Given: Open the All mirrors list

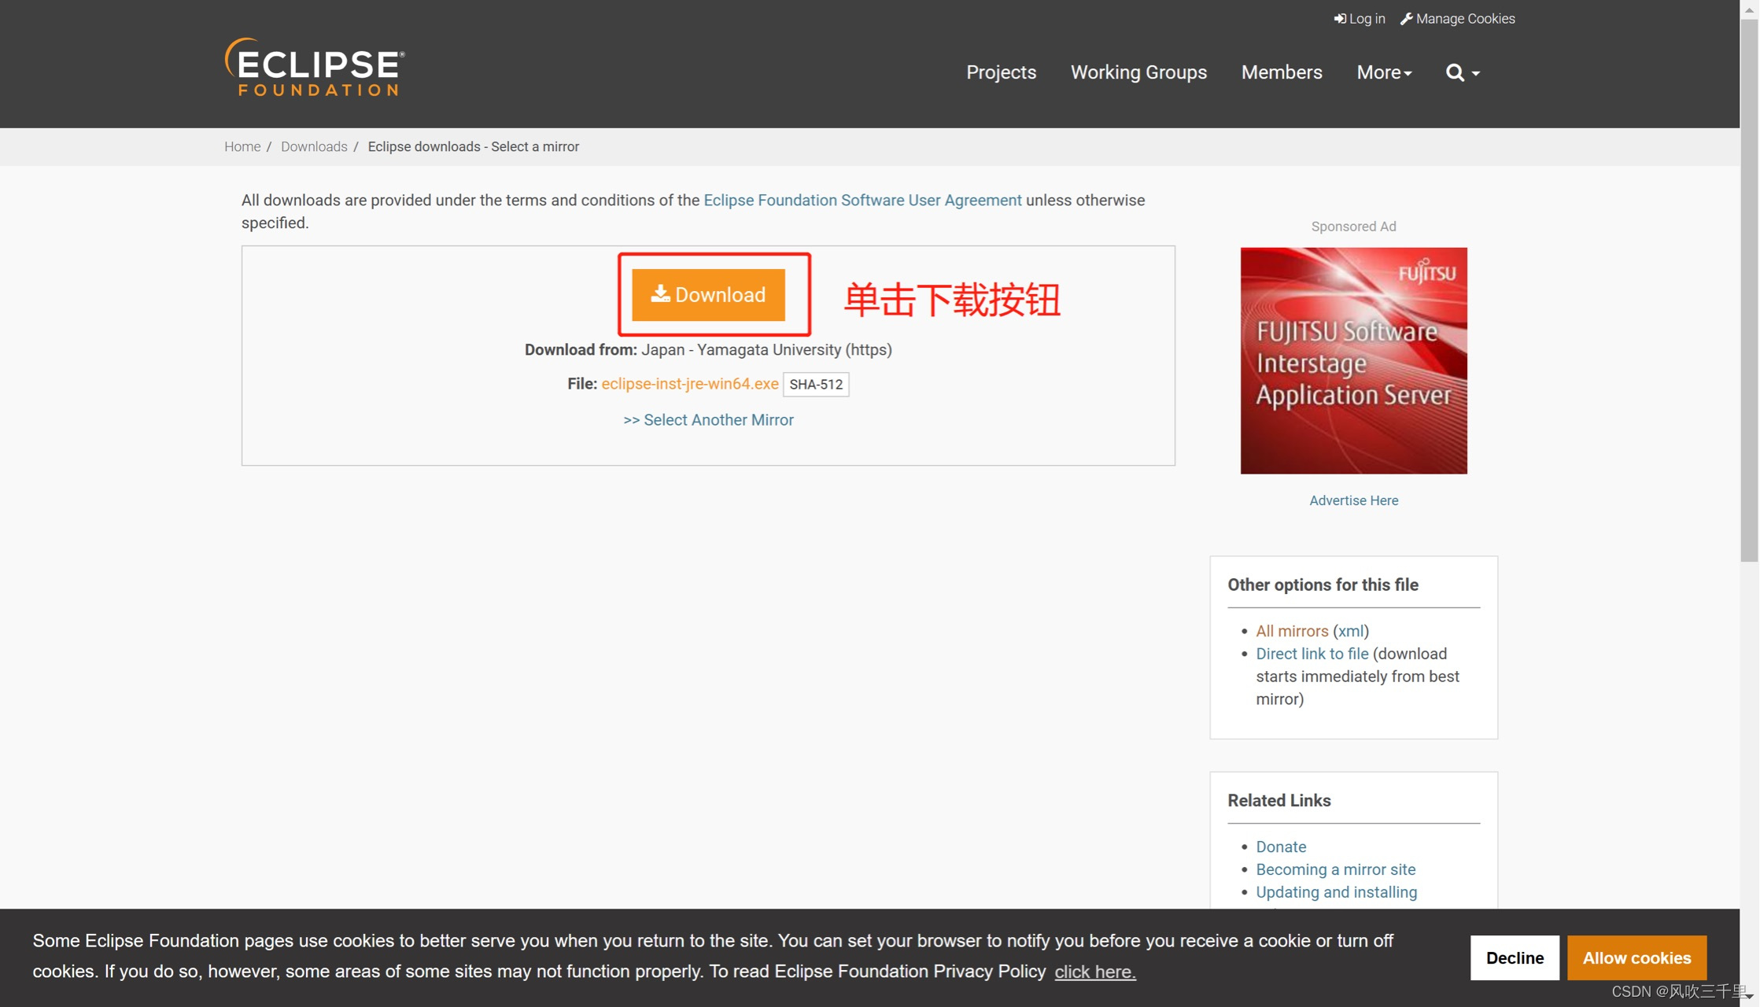Looking at the screenshot, I should click(x=1292, y=630).
